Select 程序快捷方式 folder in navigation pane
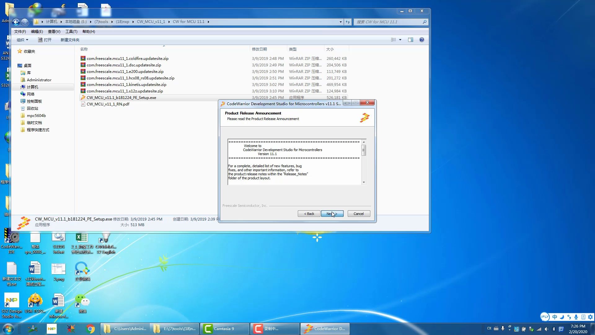The image size is (595, 335). click(38, 130)
